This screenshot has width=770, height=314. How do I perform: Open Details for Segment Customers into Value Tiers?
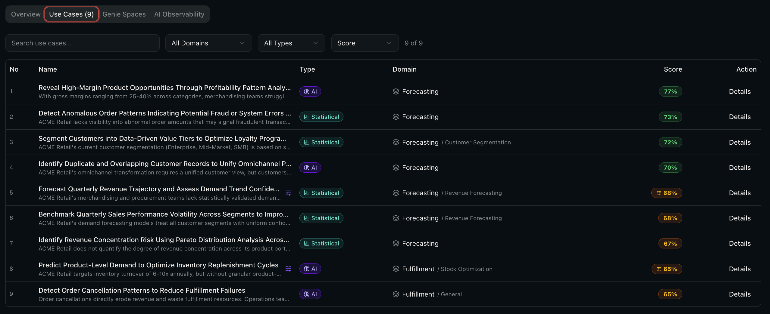tap(740, 142)
